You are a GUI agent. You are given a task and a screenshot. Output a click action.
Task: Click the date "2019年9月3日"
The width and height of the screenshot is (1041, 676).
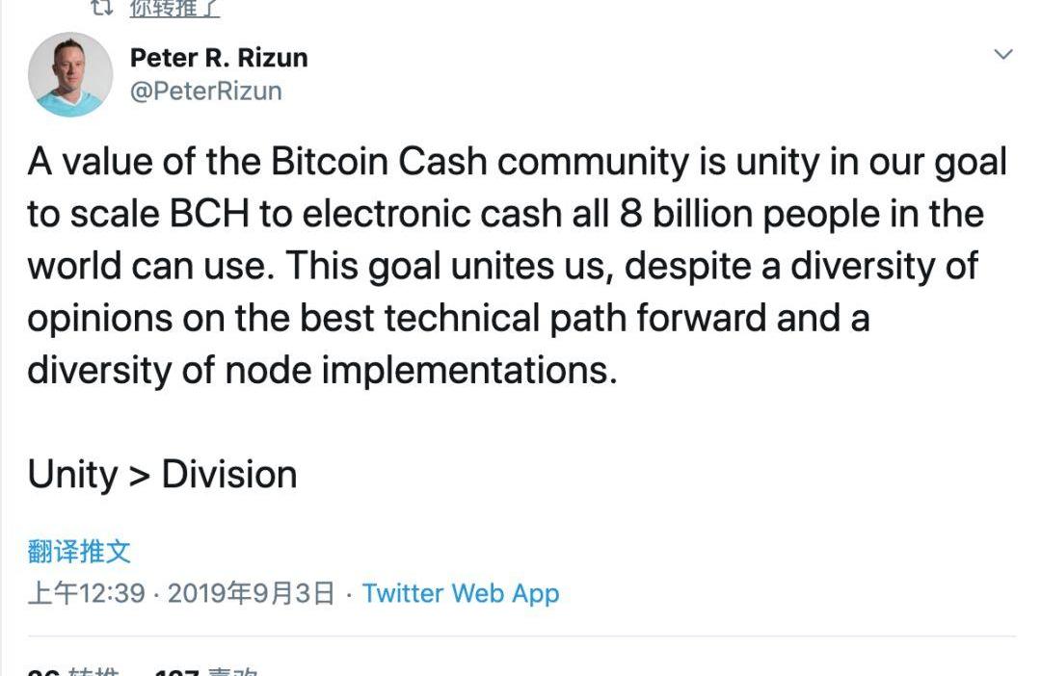(x=252, y=593)
